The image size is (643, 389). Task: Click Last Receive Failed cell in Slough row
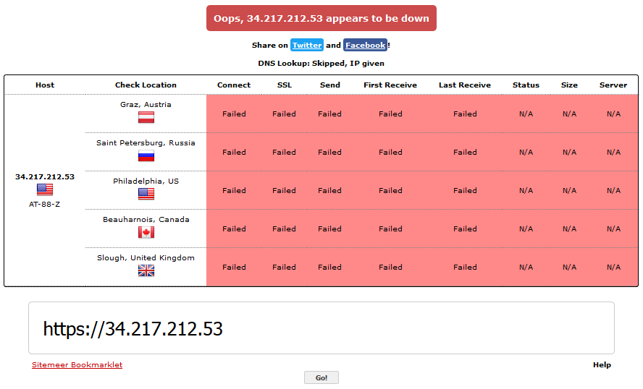coord(465,267)
